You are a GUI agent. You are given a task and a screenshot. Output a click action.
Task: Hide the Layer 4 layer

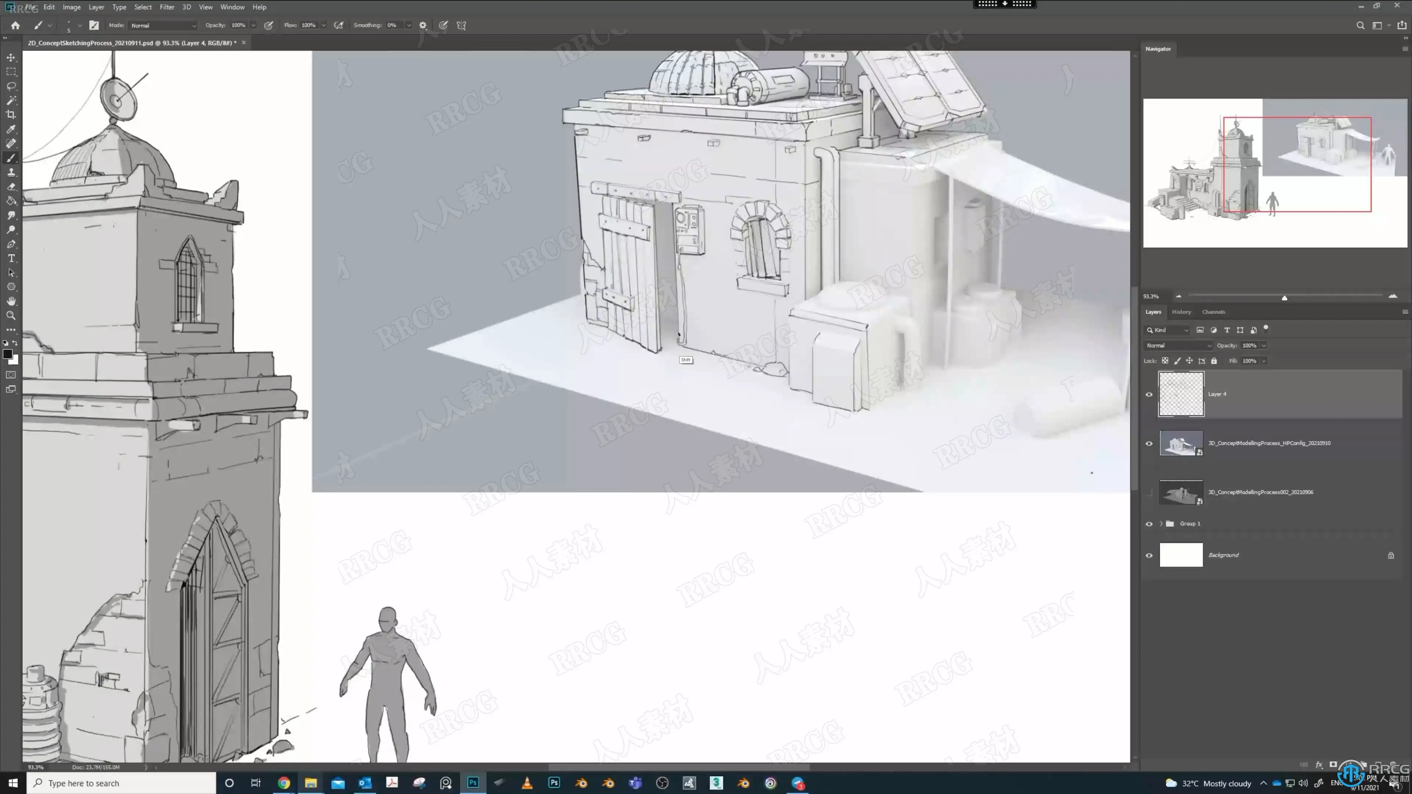[1149, 394]
